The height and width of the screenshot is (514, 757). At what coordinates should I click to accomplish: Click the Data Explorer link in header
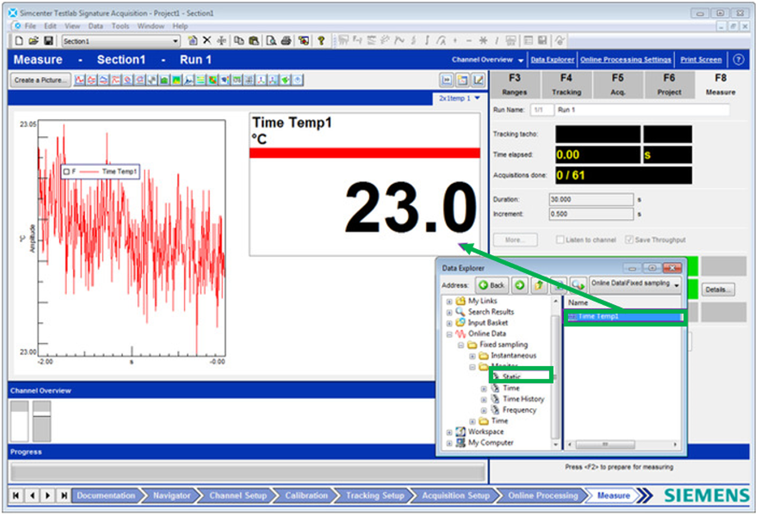coord(552,60)
